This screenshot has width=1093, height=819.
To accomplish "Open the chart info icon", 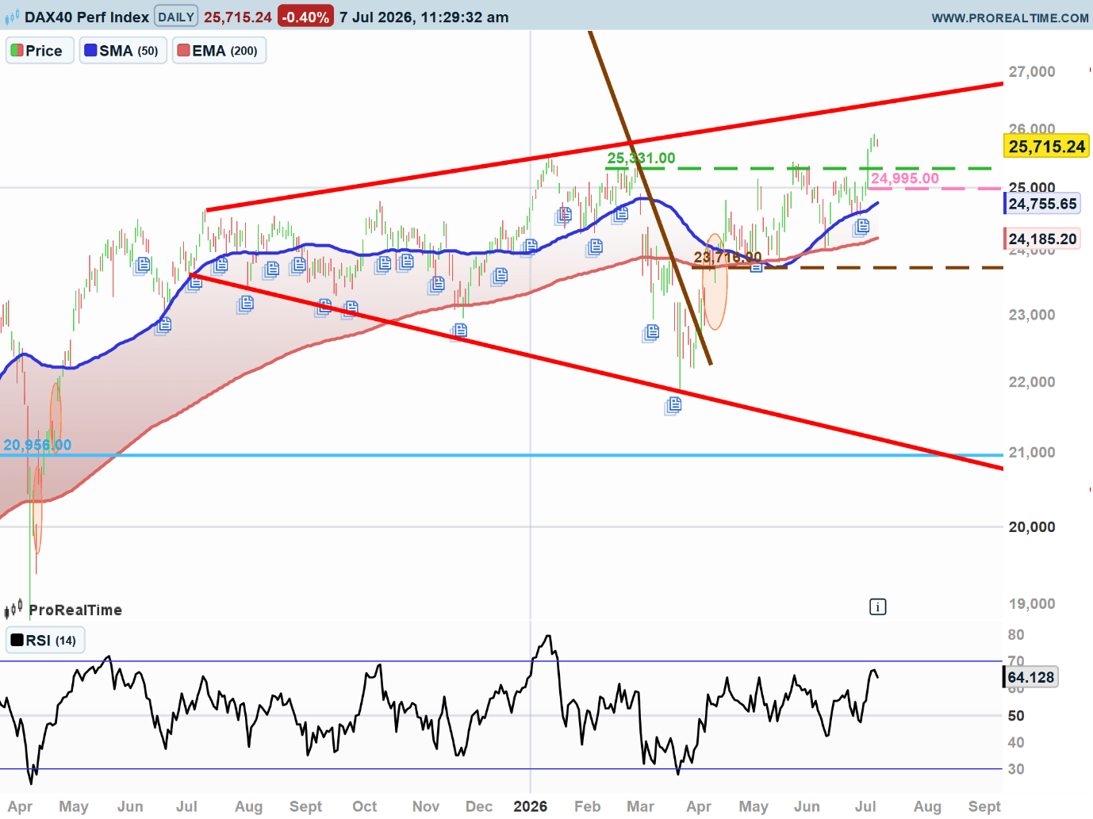I will [877, 607].
